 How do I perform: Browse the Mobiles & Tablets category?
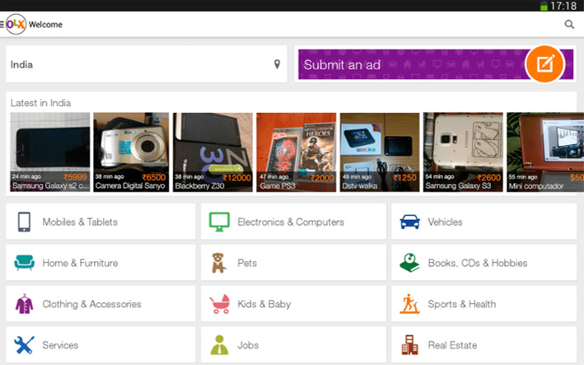tap(100, 222)
